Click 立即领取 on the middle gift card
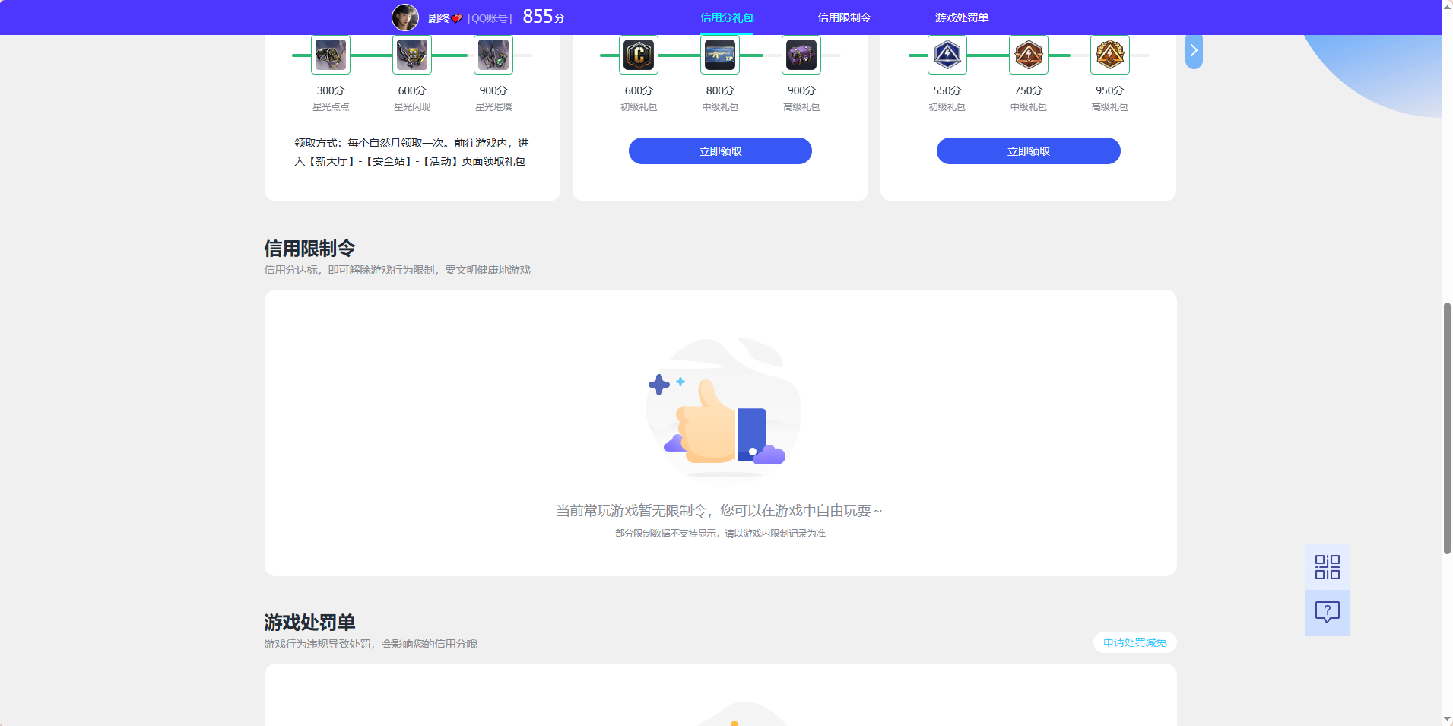This screenshot has width=1453, height=726. click(719, 151)
